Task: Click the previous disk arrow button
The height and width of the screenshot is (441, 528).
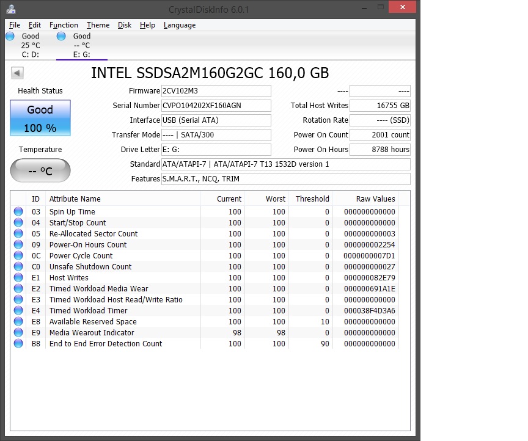Action: [17, 73]
